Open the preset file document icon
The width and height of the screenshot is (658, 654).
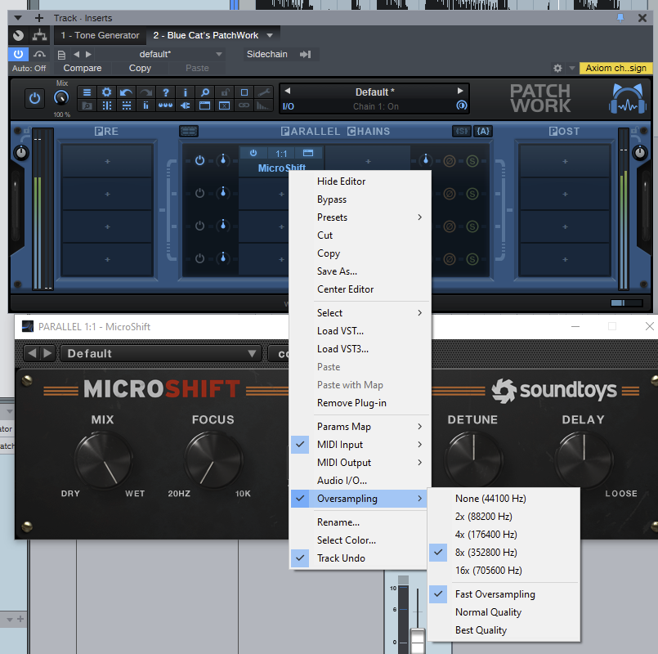(61, 55)
